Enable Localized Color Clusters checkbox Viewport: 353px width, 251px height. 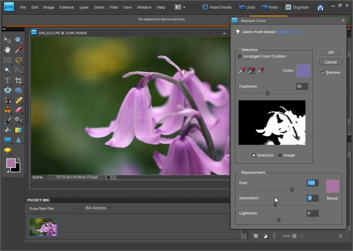click(240, 56)
